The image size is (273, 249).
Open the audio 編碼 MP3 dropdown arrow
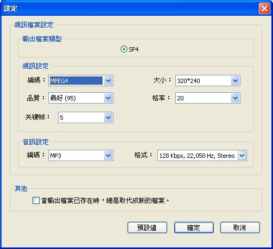[109, 155]
